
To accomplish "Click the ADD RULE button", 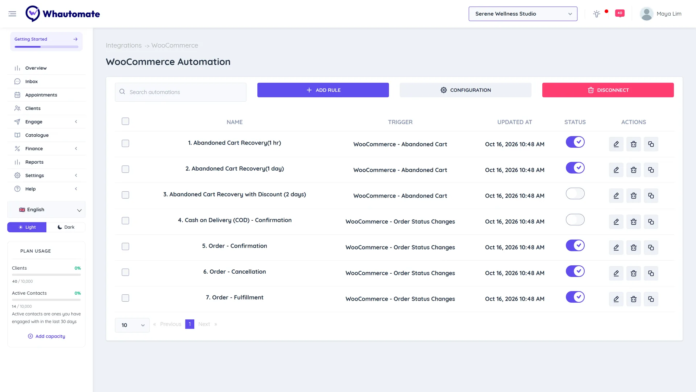I will 323,90.
